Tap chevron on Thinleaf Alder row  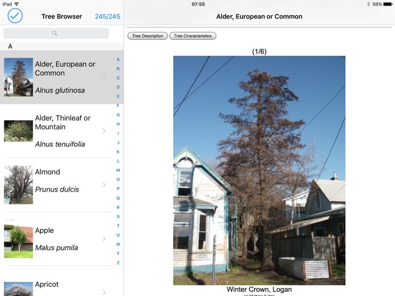click(x=104, y=131)
